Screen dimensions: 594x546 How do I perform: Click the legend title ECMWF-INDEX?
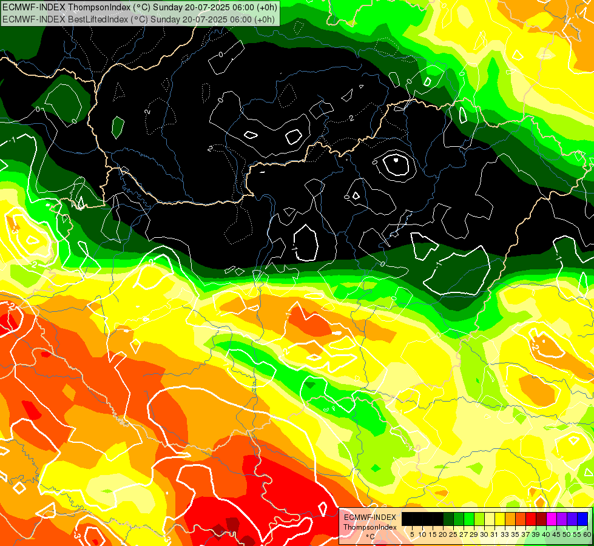[x=370, y=517]
